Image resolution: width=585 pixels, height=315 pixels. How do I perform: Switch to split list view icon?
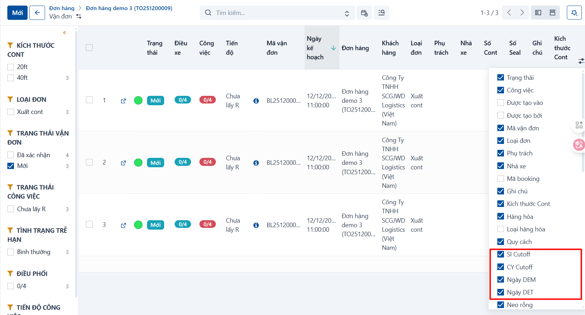coord(538,13)
